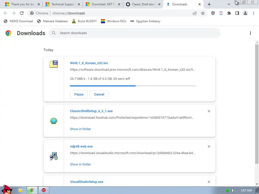Open the Extensions puzzle piece menu
The height and width of the screenshot is (194, 259).
(229, 13)
